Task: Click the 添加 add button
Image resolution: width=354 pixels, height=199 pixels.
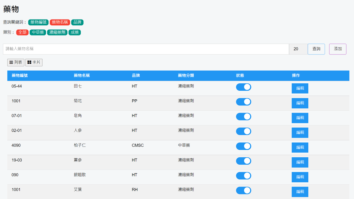Action: (338, 49)
